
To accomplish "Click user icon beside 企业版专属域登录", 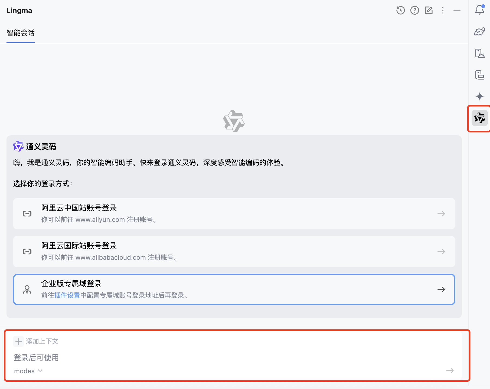I will pyautogui.click(x=27, y=289).
